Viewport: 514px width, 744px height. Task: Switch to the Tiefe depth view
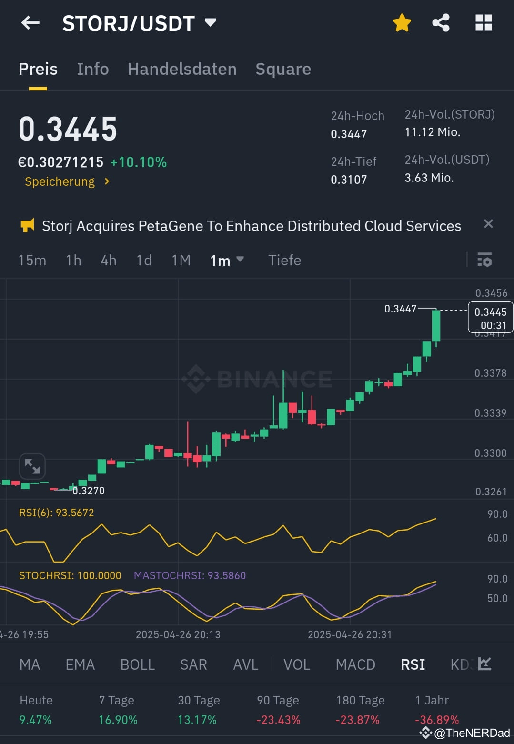point(285,261)
